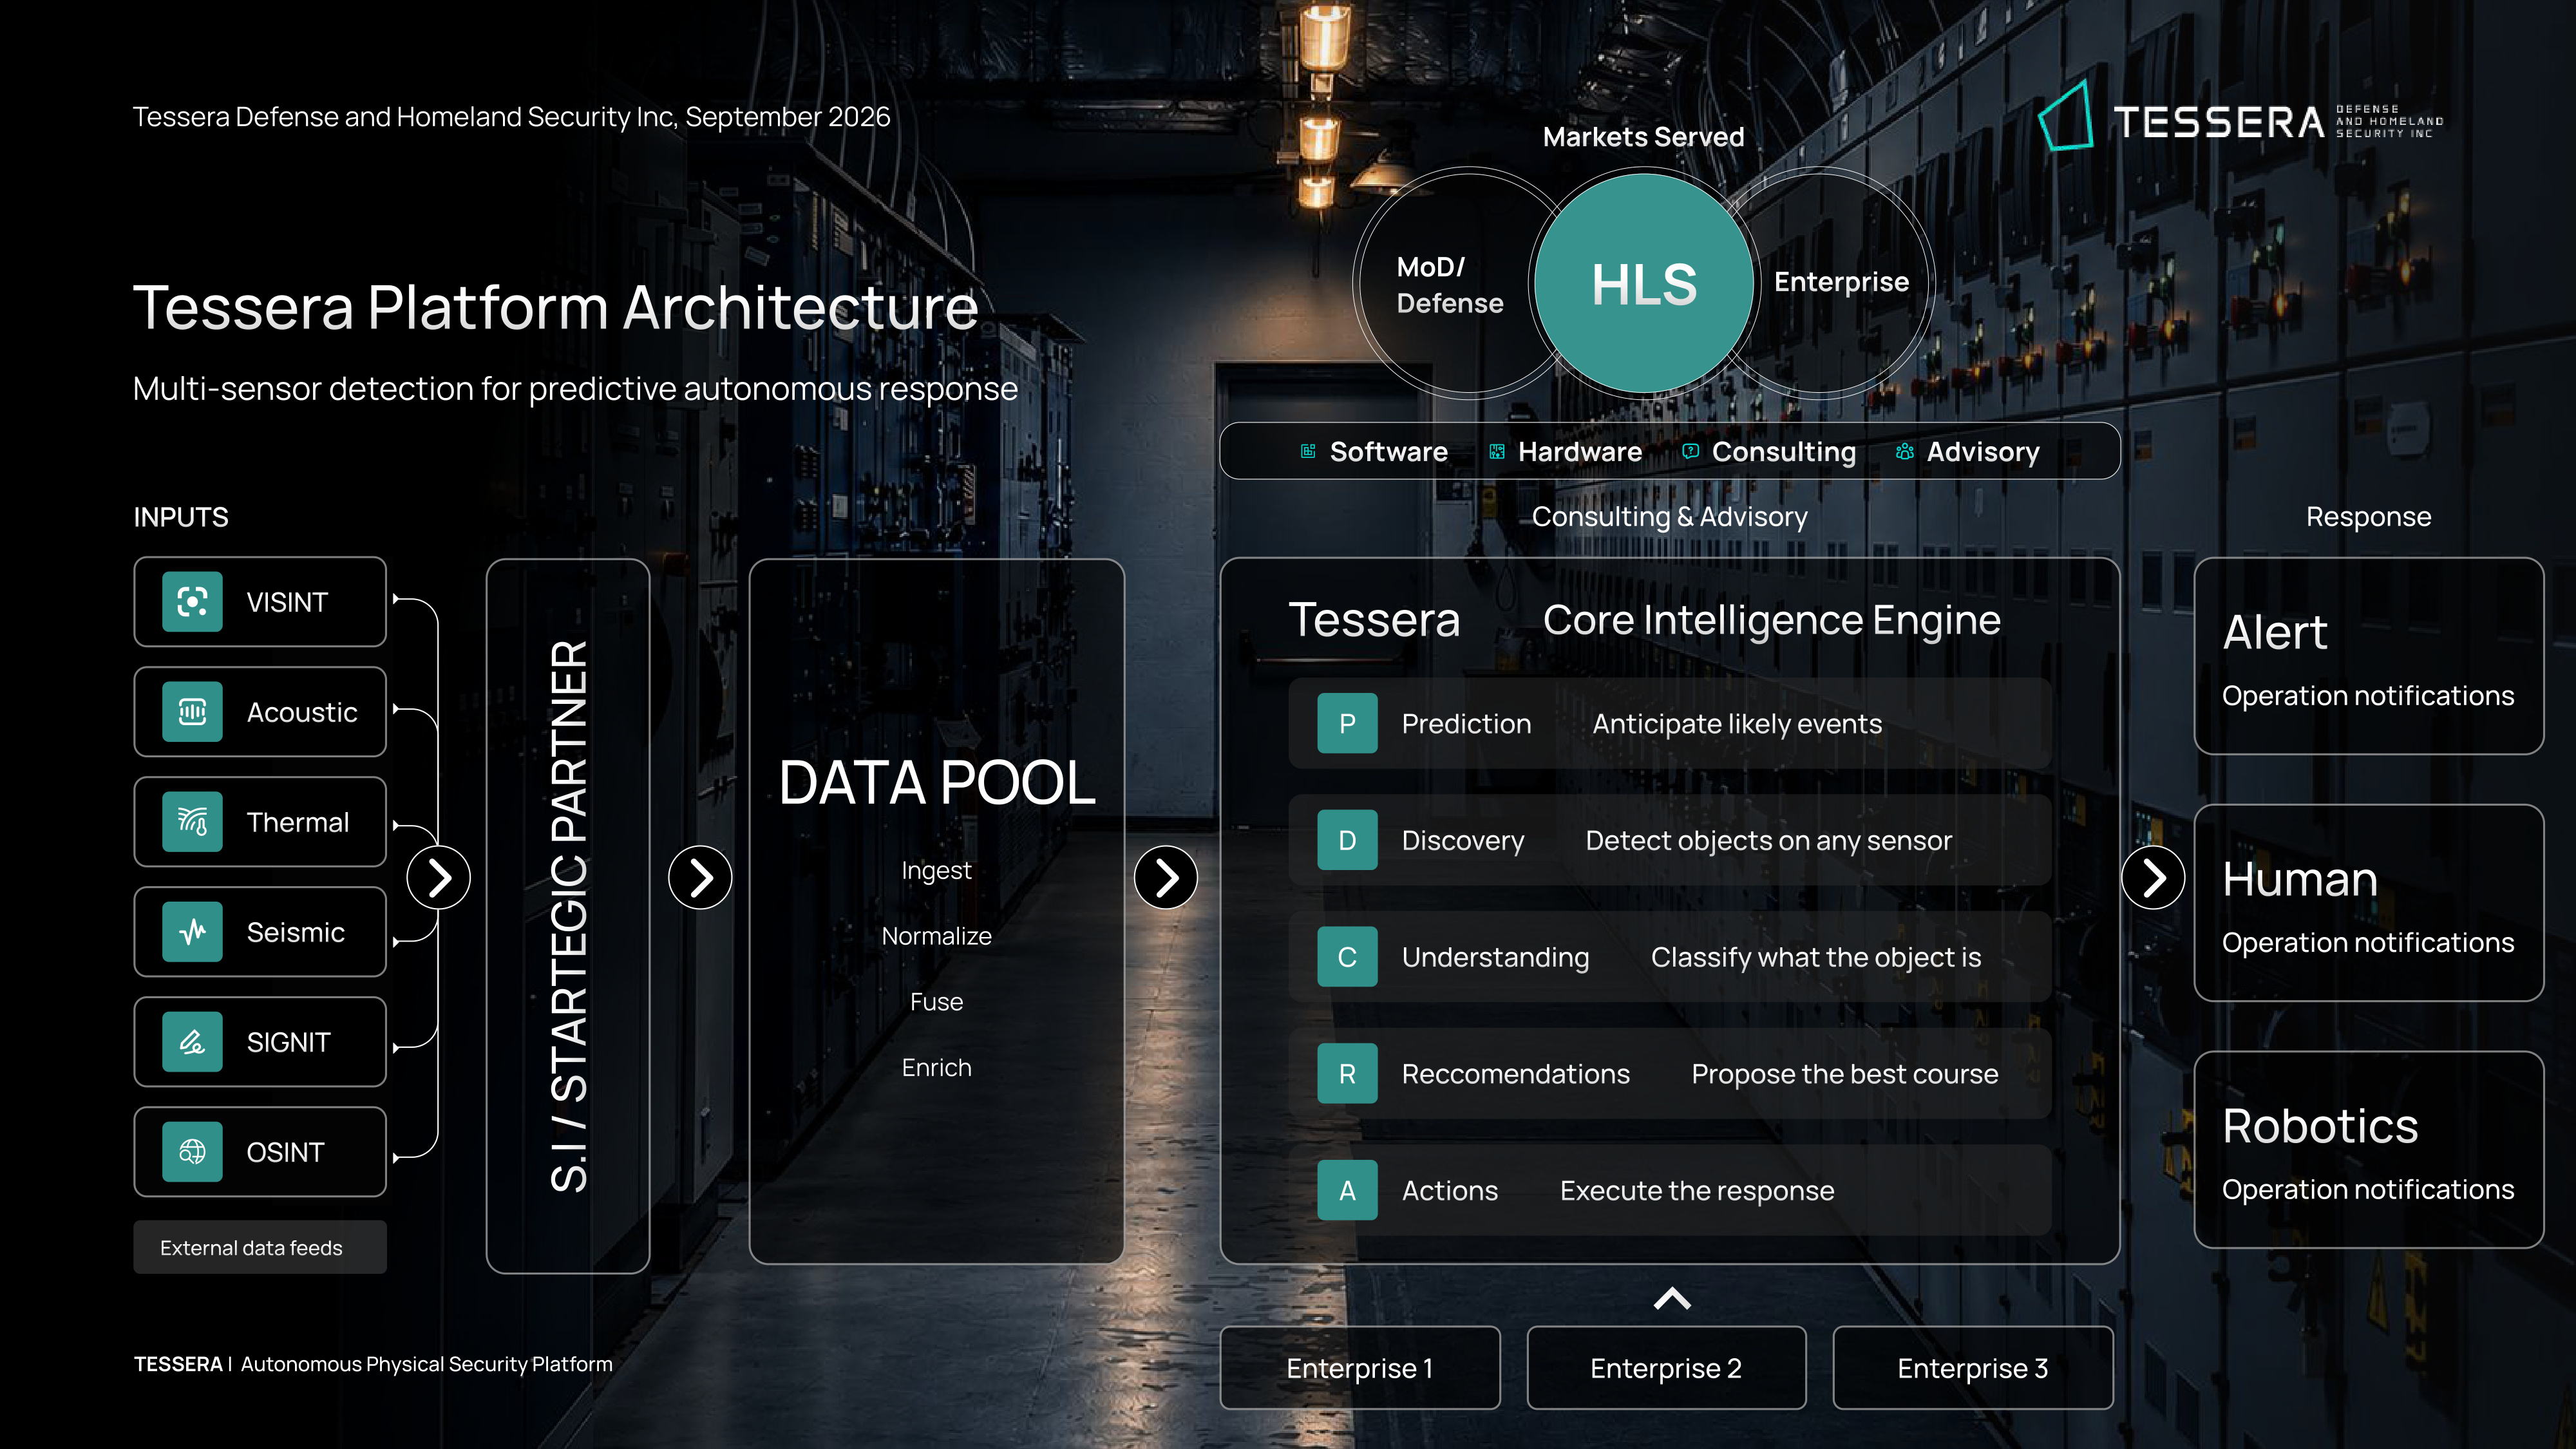Click the Discovery D badge
Image resolution: width=2576 pixels, height=1449 pixels.
coord(1347,840)
